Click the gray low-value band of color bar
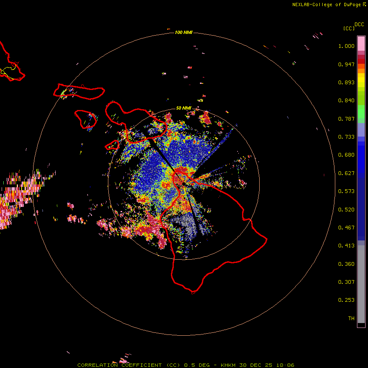The image size is (368, 368). [x=361, y=284]
